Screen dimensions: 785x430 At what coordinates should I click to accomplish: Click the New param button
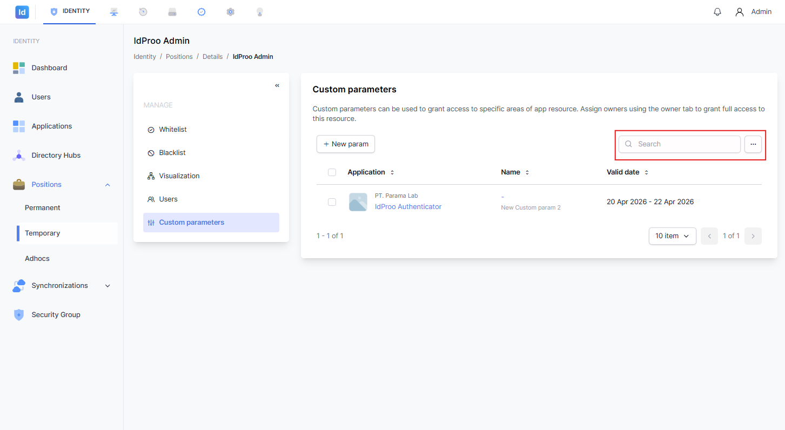346,144
